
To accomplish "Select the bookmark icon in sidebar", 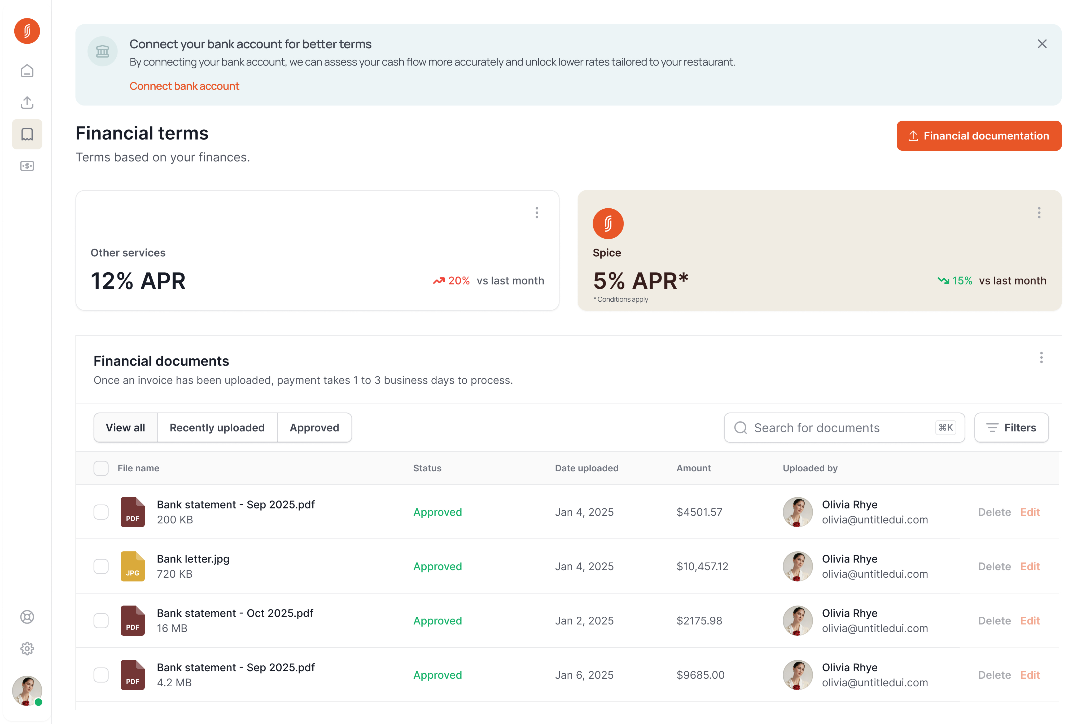I will [x=27, y=134].
